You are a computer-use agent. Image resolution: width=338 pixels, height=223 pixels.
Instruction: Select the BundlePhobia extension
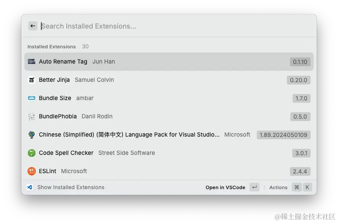(x=169, y=116)
